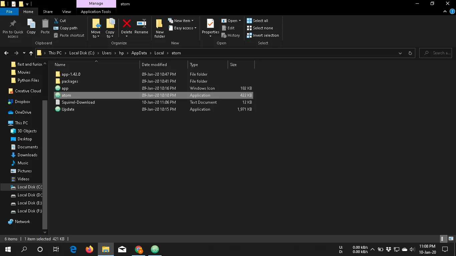Open the Quick Access Toolbar customize dropdown

[27, 4]
